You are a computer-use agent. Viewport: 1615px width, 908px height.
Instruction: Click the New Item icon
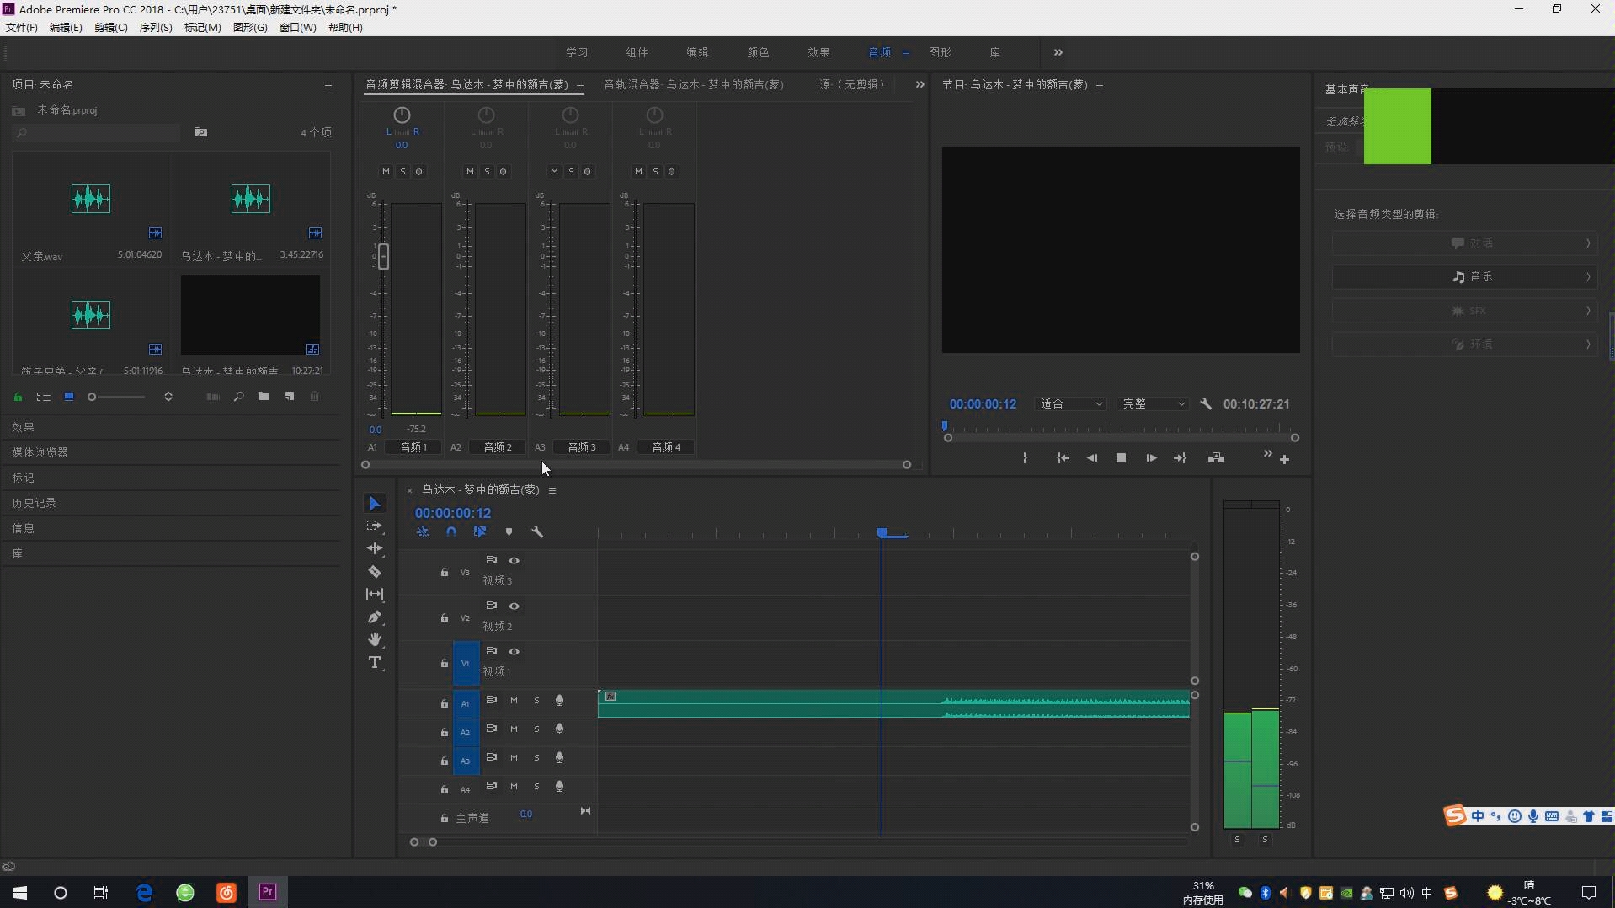290,397
